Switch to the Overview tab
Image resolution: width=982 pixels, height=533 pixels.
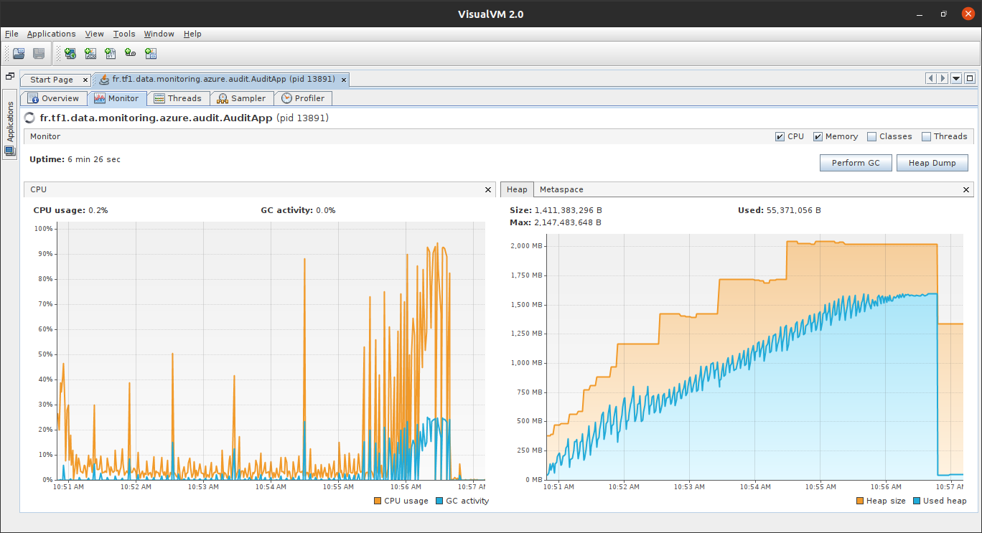tap(54, 98)
